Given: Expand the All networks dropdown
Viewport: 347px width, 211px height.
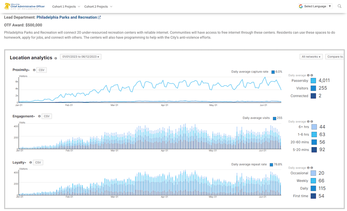Looking at the screenshot, I should point(311,57).
